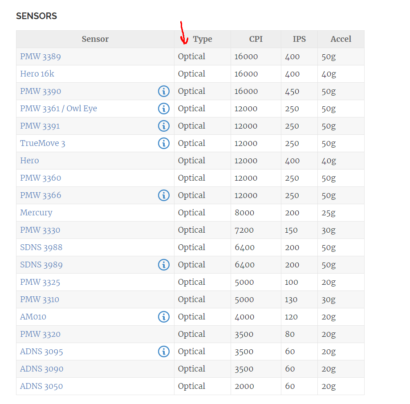
Task: Sort by IPS column header
Action: pos(299,39)
